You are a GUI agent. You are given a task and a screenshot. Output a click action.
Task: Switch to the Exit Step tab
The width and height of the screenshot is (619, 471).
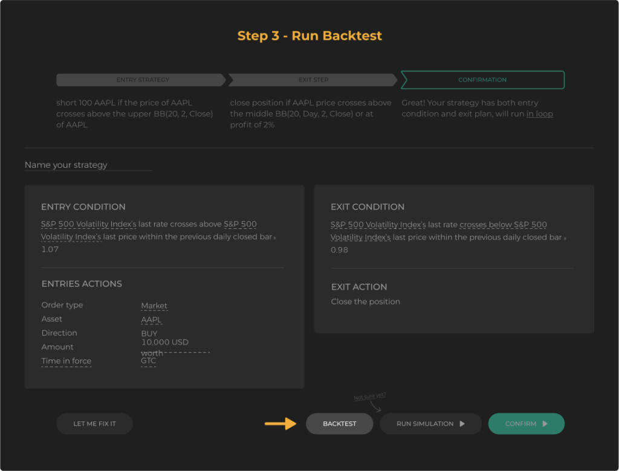coord(313,80)
